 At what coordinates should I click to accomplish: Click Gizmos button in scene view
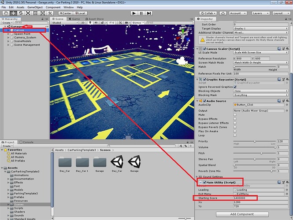point(138,22)
